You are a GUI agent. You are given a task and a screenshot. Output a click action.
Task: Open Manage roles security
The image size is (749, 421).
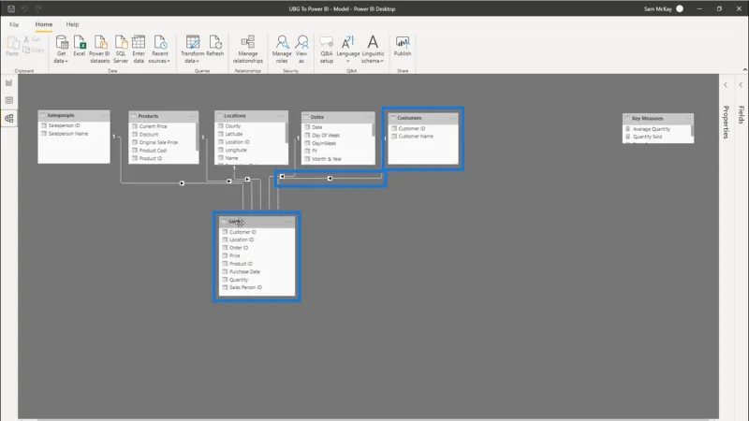pyautogui.click(x=282, y=50)
